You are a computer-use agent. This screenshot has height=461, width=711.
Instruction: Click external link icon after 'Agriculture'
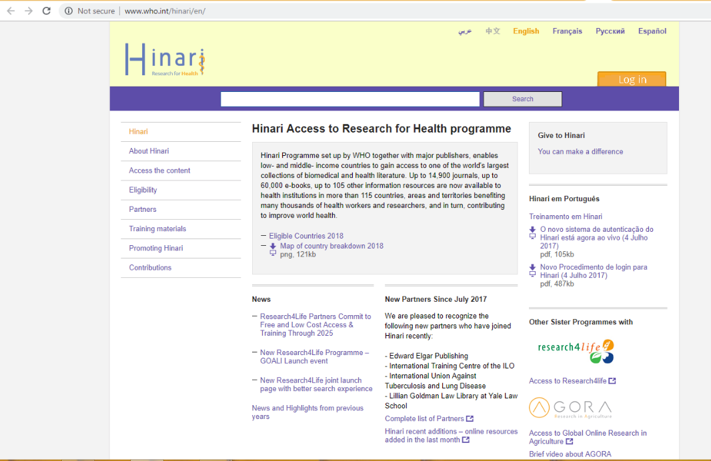570,442
